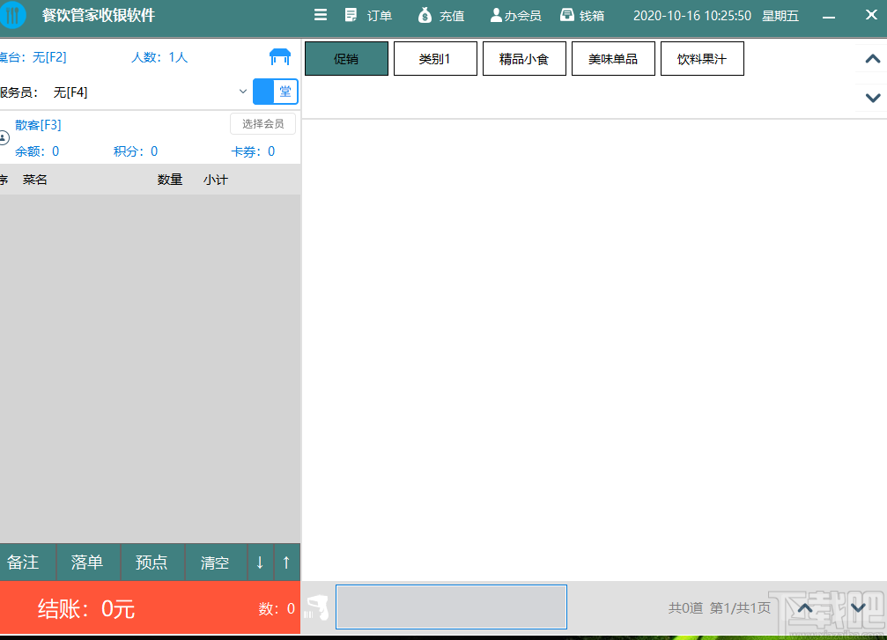Click the blue table icon near 人数
887x640 pixels.
279,56
